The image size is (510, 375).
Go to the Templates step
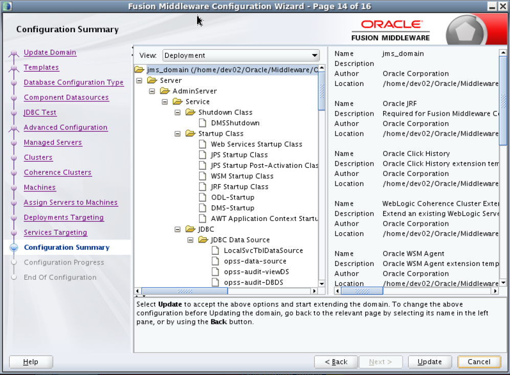click(x=41, y=68)
